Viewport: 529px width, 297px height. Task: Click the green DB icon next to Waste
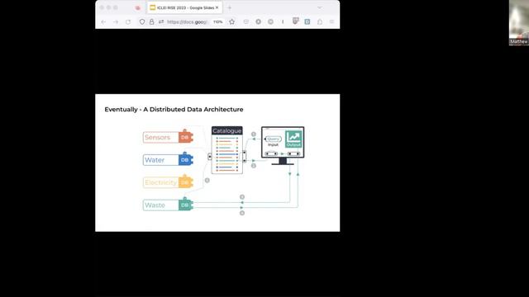[x=185, y=205]
